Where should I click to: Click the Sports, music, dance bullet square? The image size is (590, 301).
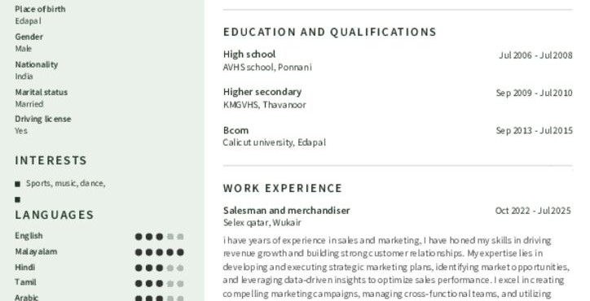tap(17, 184)
